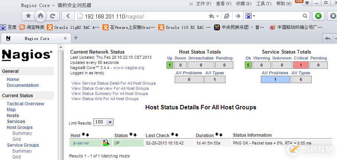337x160 pixels.
Task: Open 在Vmware上安装Orac… bookmark
Action: pyautogui.click(x=129, y=27)
